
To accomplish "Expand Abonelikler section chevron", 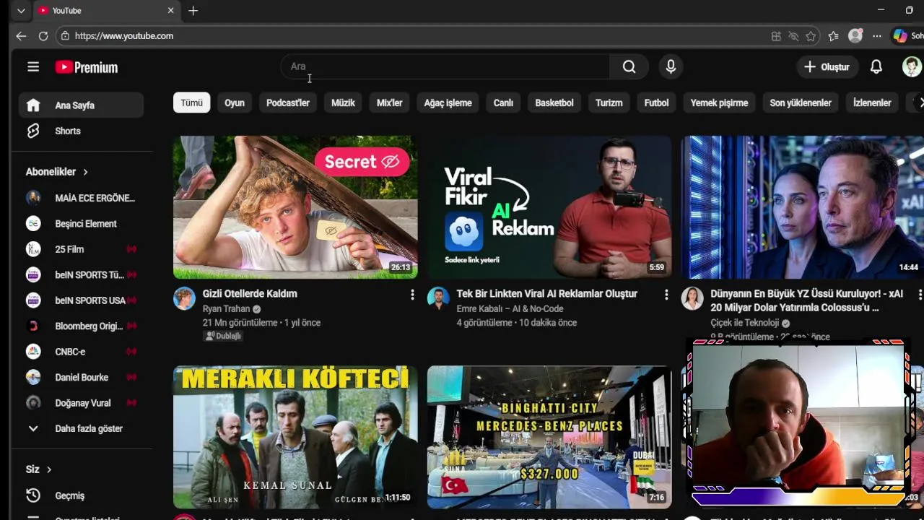I will [85, 172].
